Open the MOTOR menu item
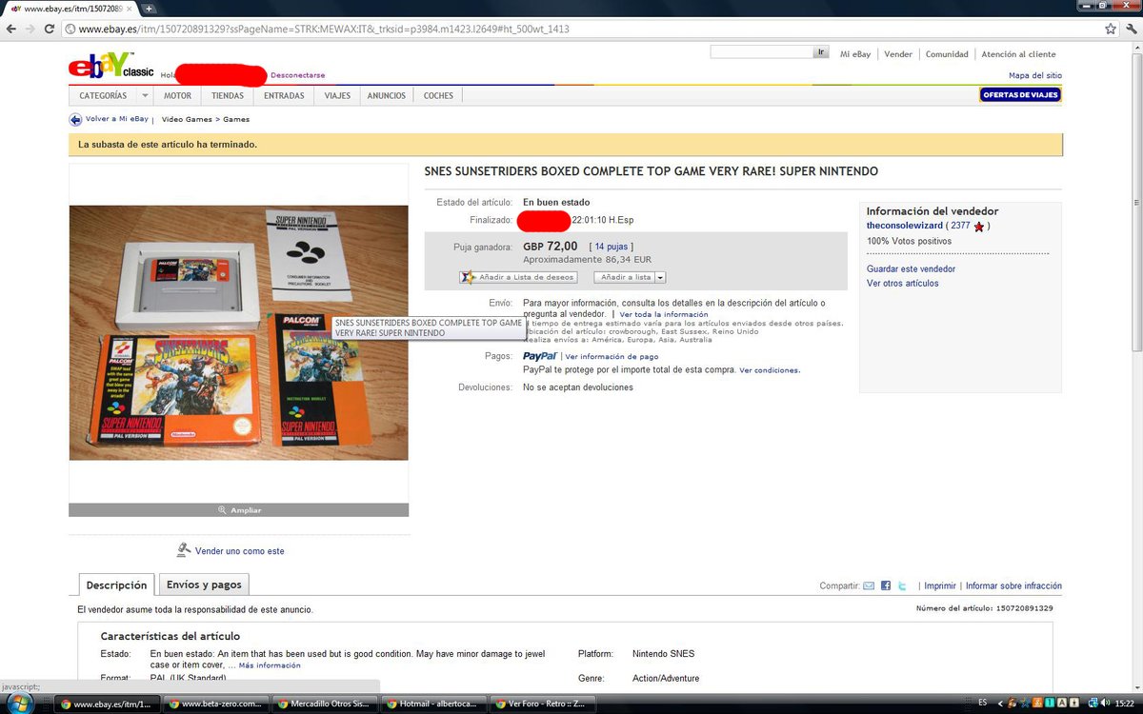 (x=177, y=96)
